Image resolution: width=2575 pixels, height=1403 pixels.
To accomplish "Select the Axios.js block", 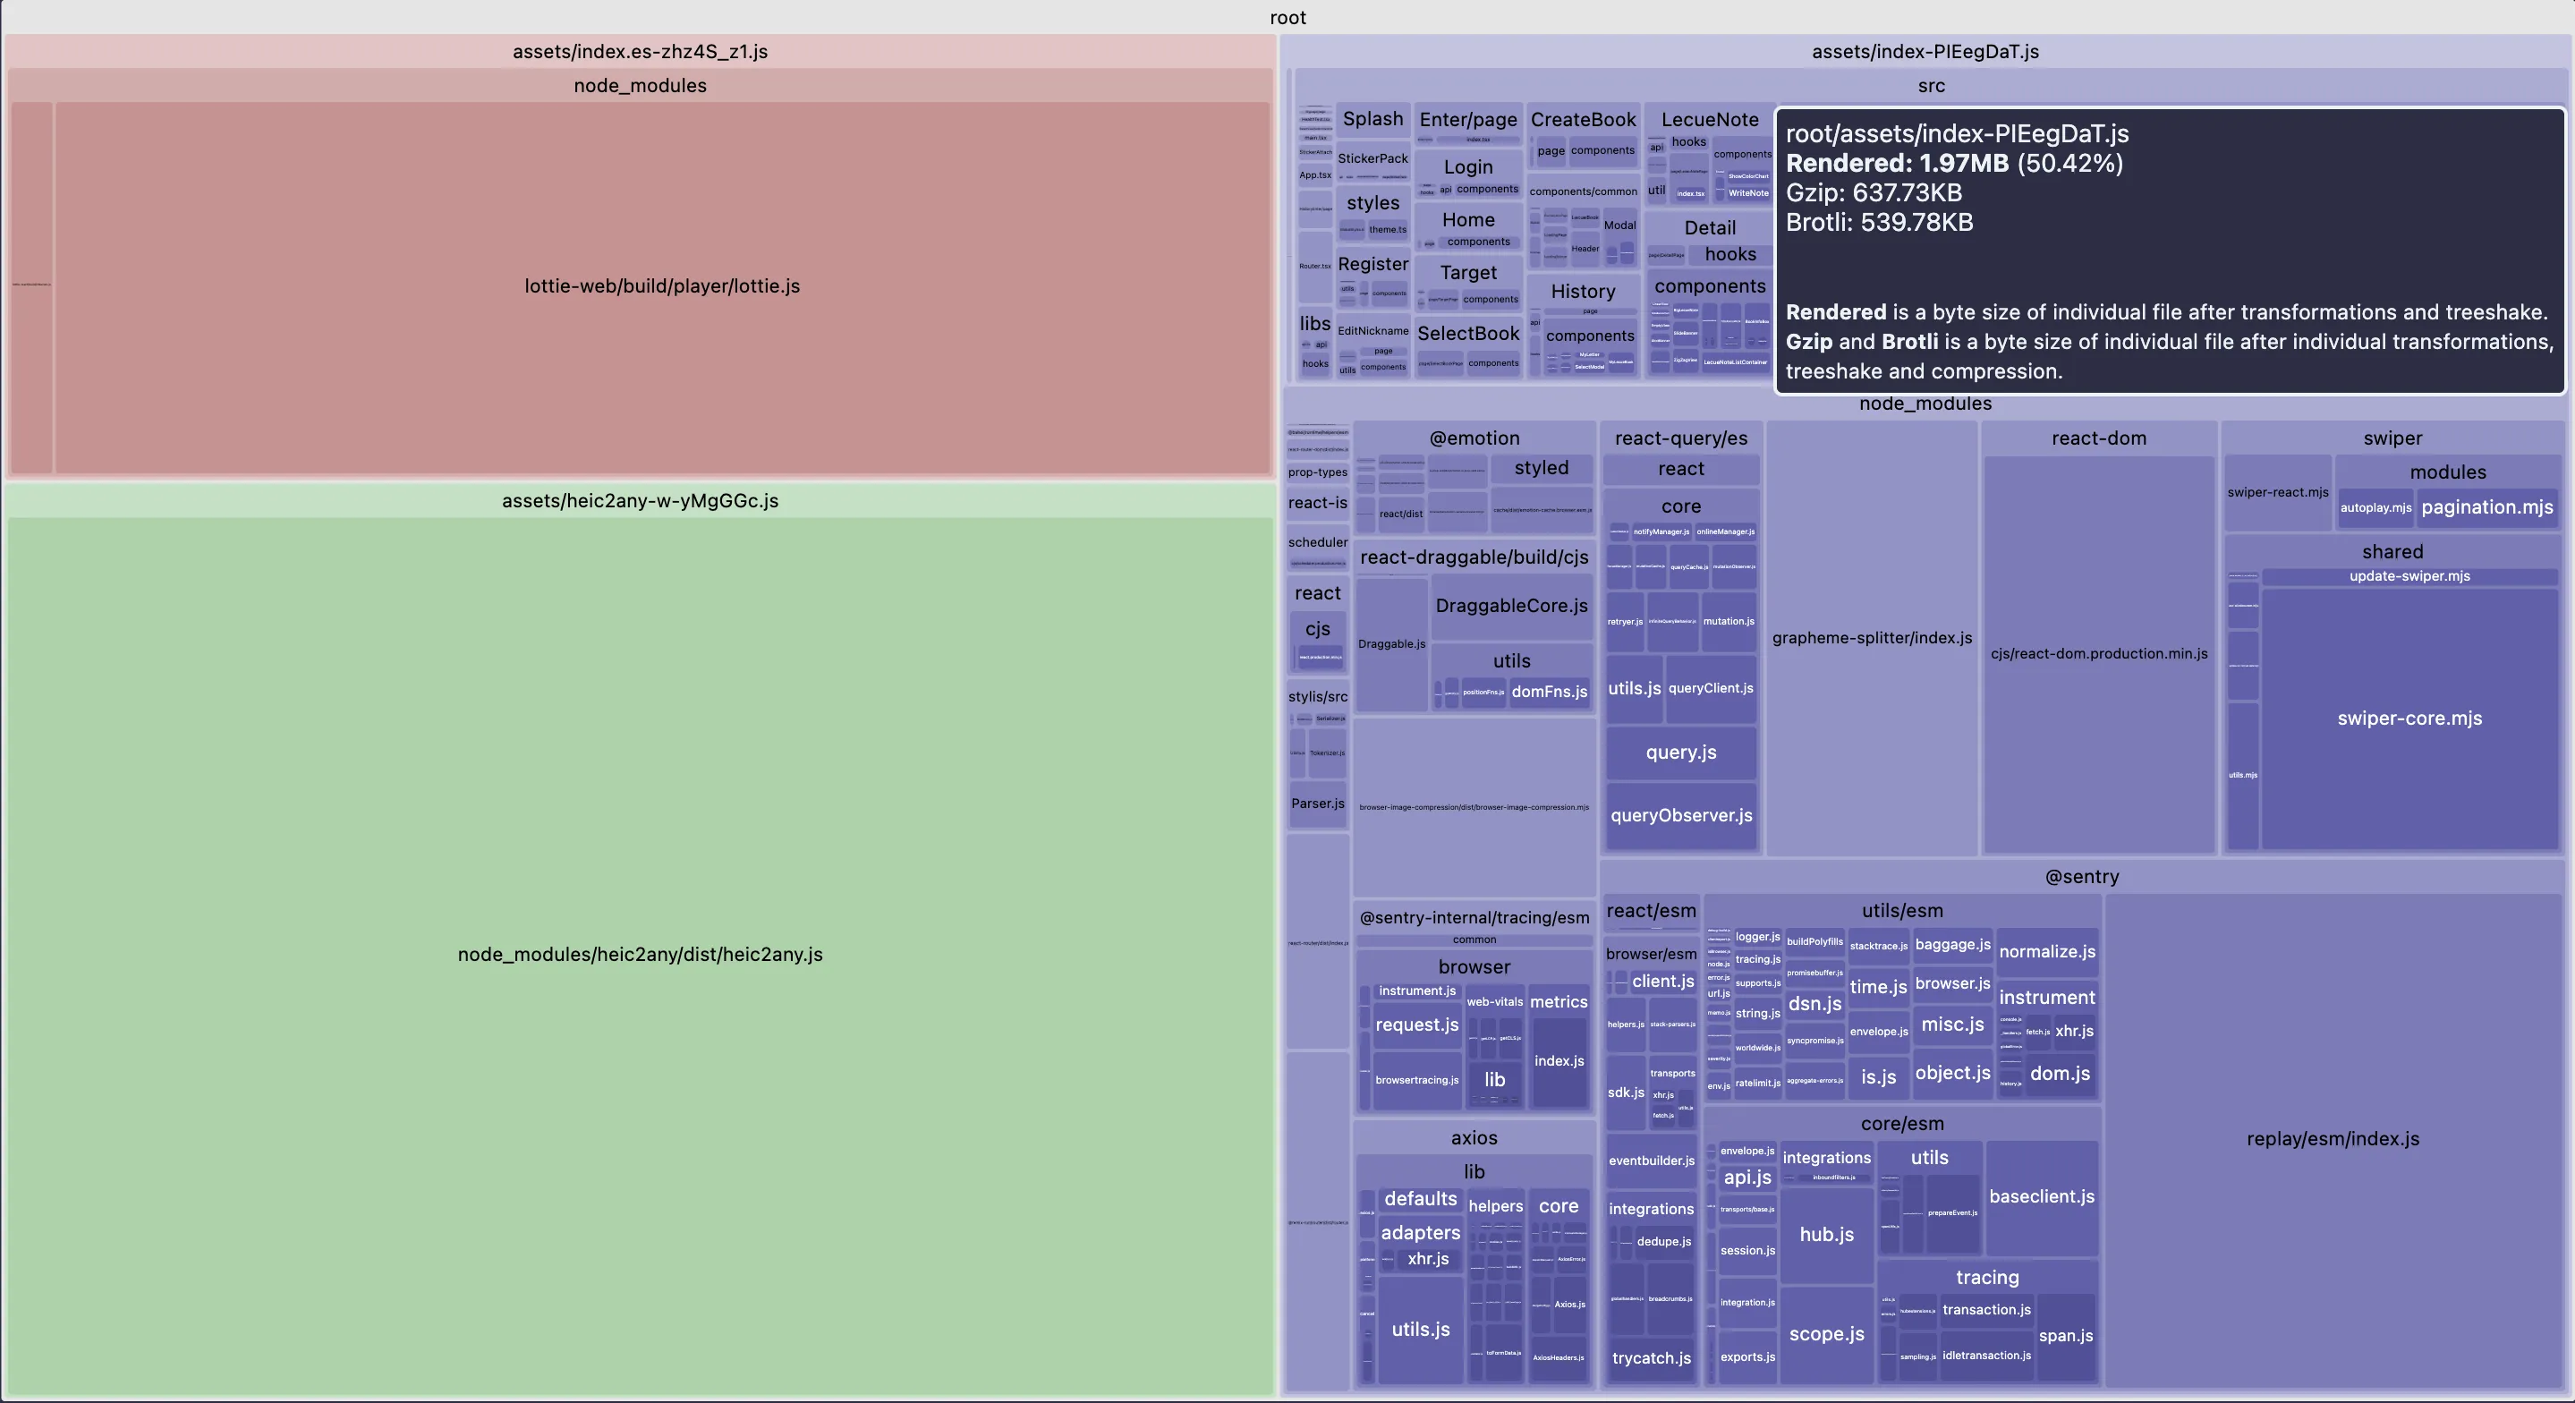I will pos(1569,1305).
